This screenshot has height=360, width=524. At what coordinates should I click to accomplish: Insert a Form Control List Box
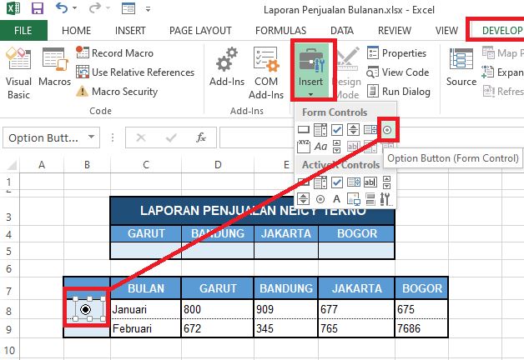coord(370,129)
